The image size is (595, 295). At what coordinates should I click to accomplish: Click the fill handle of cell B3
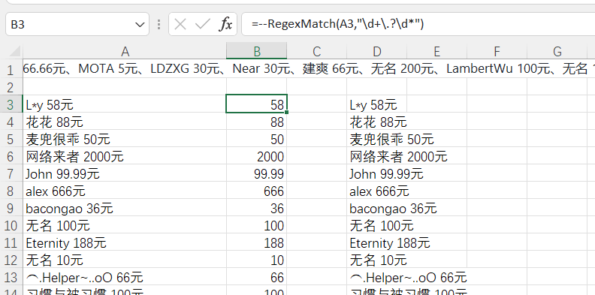point(286,113)
